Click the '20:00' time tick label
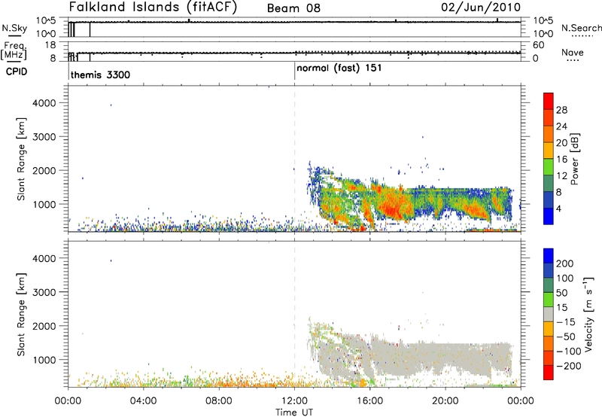 (x=445, y=401)
